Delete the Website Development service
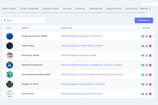This screenshot has width=158, height=105. (x=150, y=65)
